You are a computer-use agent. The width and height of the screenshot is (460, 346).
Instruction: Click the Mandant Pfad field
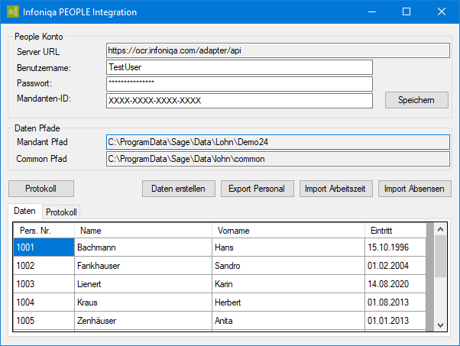pyautogui.click(x=278, y=142)
